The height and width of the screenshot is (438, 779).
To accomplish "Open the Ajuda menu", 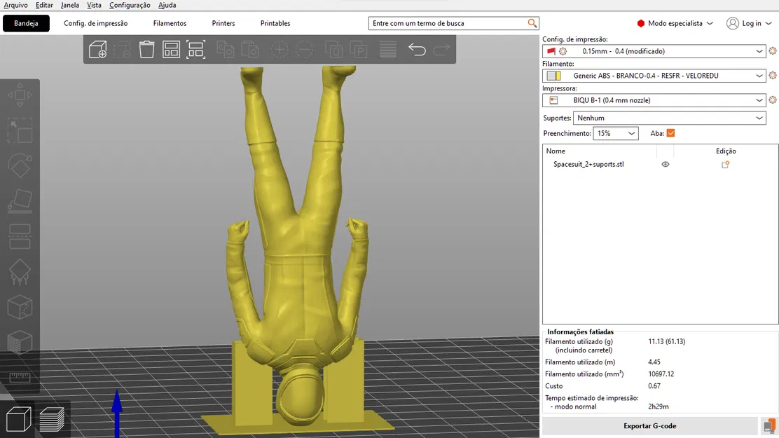I will pos(167,5).
